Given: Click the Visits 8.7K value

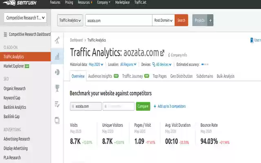Looking at the screenshot, I should click(75, 141).
